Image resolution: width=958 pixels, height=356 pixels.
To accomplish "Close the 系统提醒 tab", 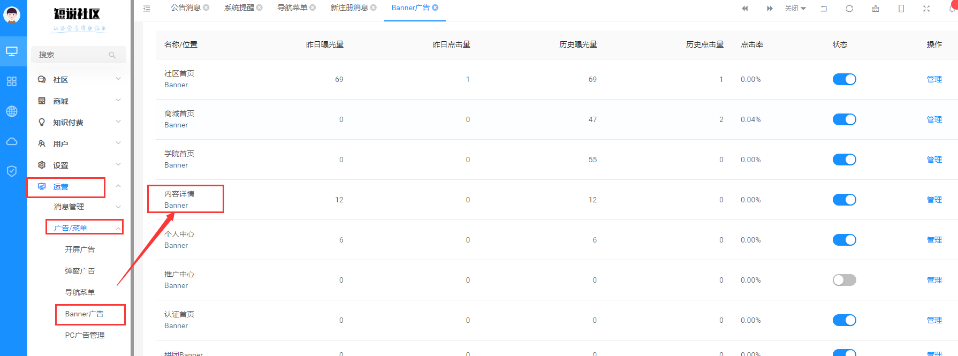I will point(259,7).
